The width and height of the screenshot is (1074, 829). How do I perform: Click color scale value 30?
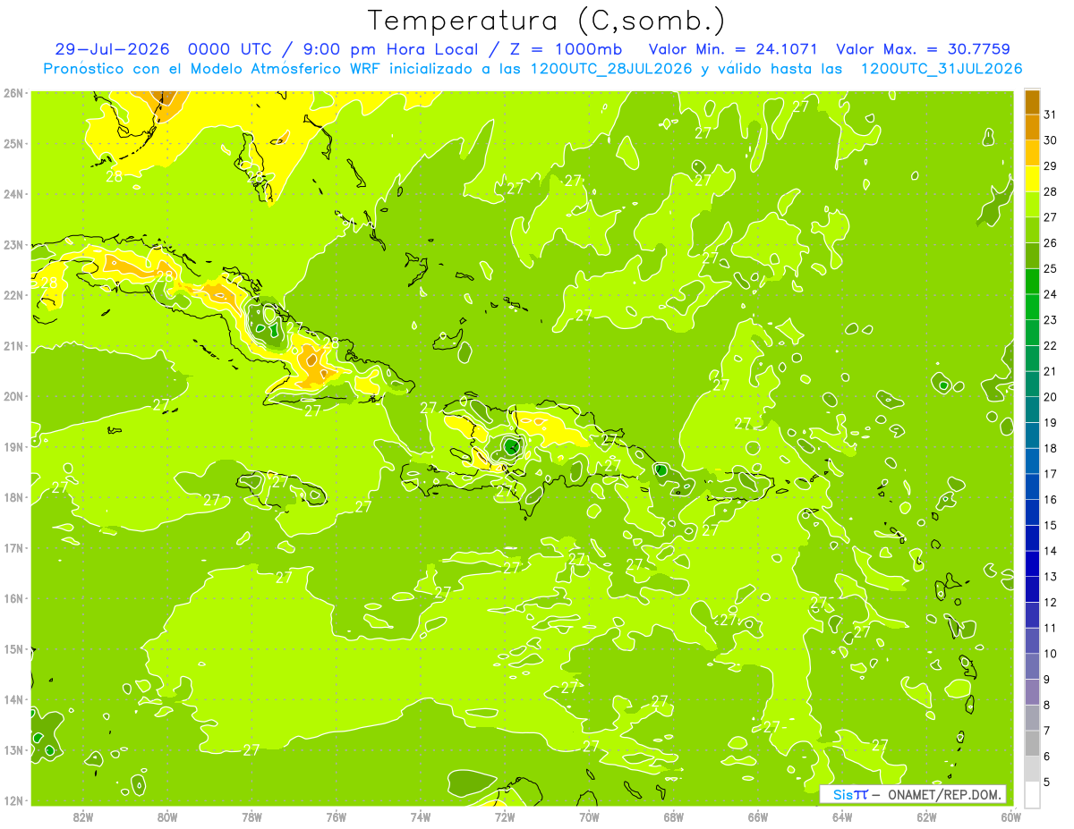click(1050, 140)
